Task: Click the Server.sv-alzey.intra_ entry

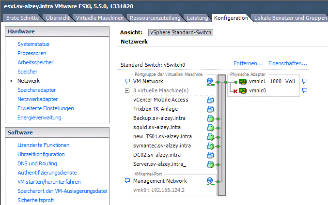Action: 159,164
